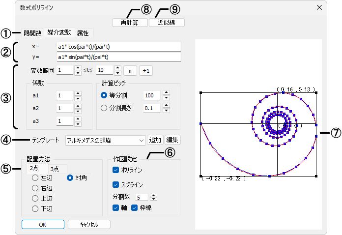Click the 近似線 approximation line button
The width and height of the screenshot is (342, 235).
tap(167, 23)
